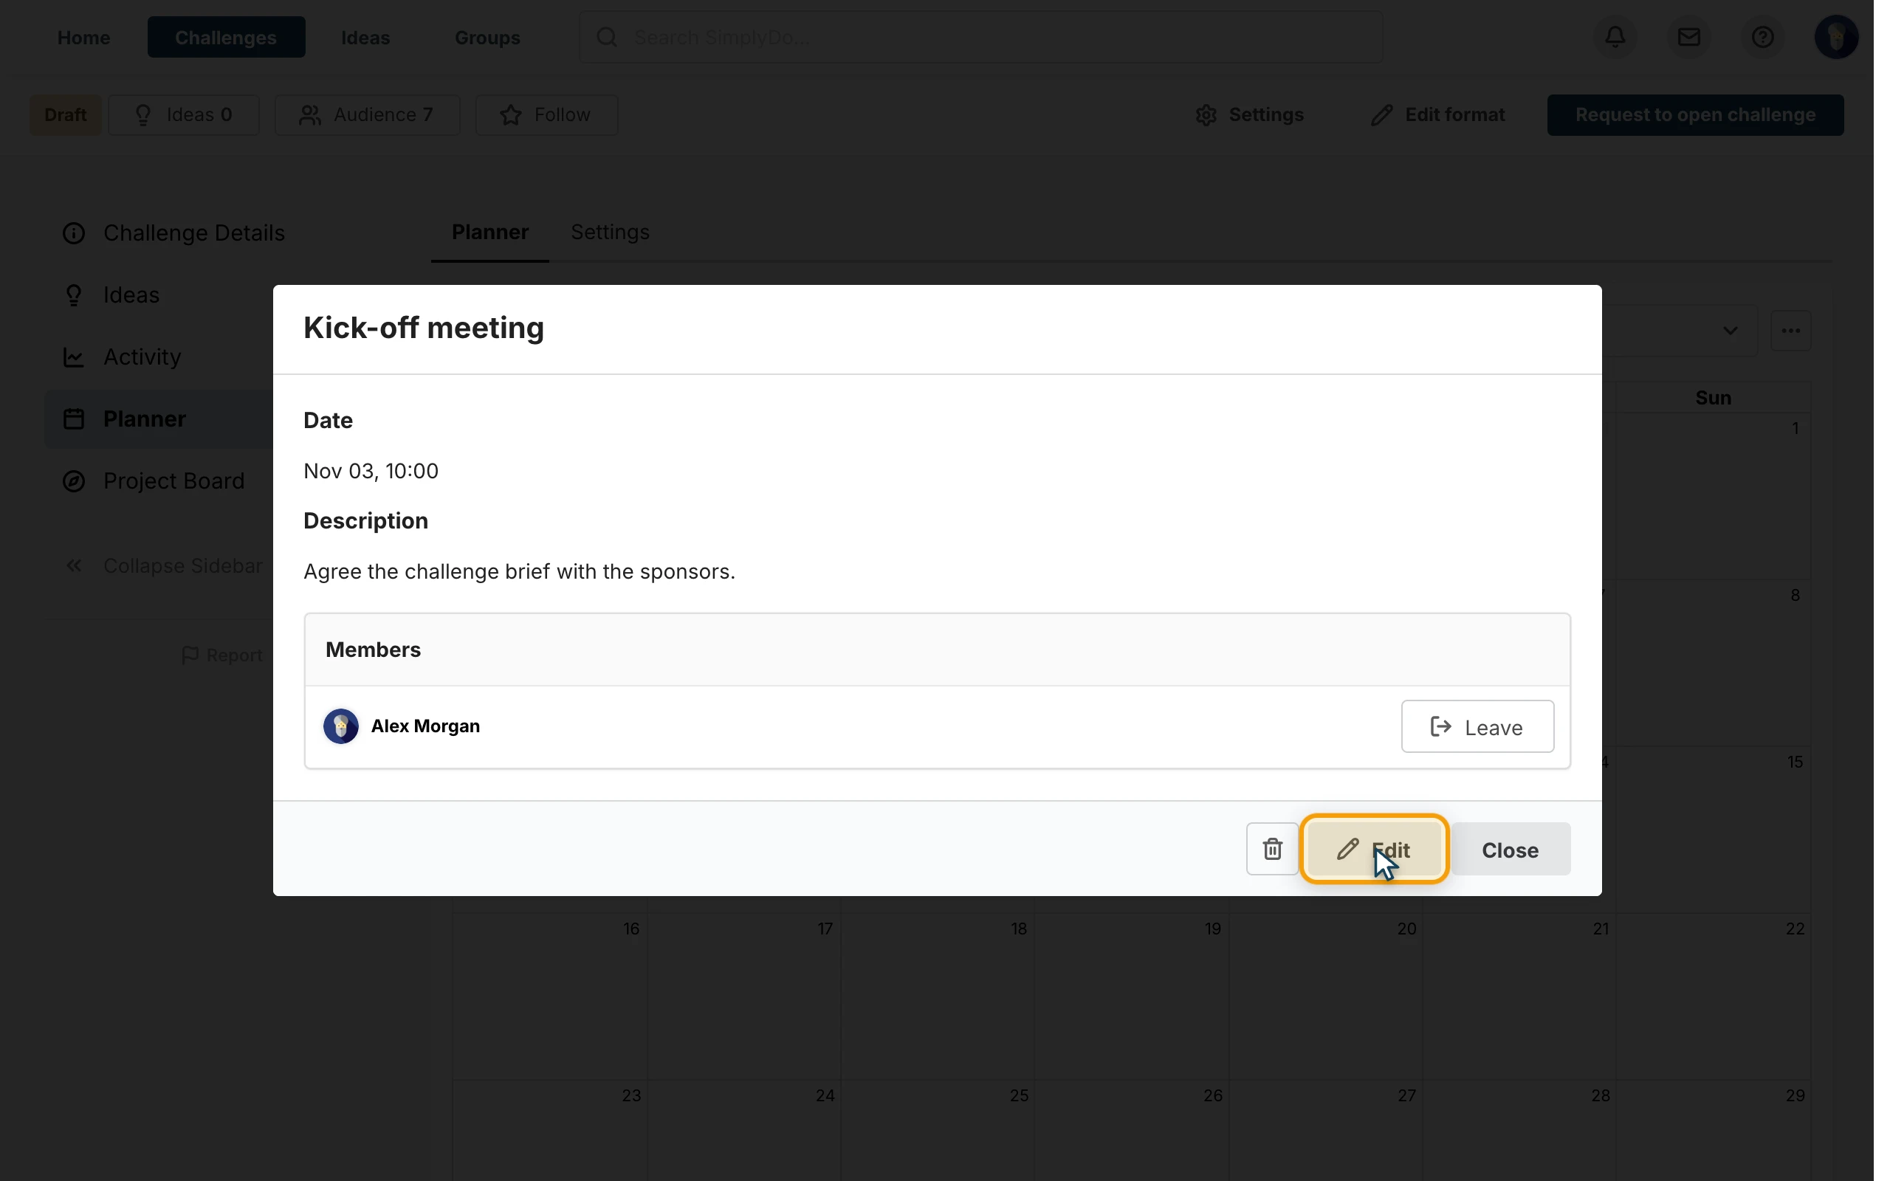1890x1181 pixels.
Task: Follow the challenge with star button
Action: pos(546,115)
